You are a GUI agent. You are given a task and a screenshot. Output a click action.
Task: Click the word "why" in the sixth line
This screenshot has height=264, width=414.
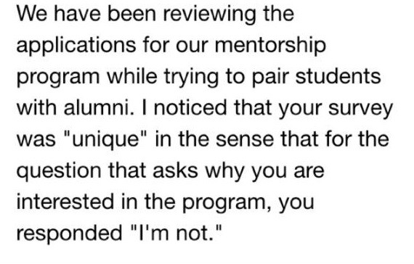click(224, 172)
